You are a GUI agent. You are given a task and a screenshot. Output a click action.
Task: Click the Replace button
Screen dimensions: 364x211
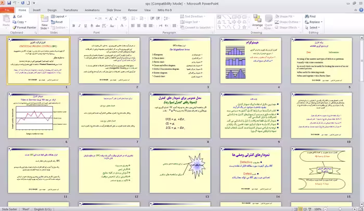tap(314, 22)
